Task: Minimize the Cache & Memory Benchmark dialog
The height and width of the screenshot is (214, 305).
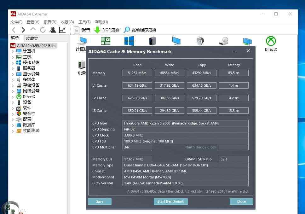Action: tap(234, 51)
